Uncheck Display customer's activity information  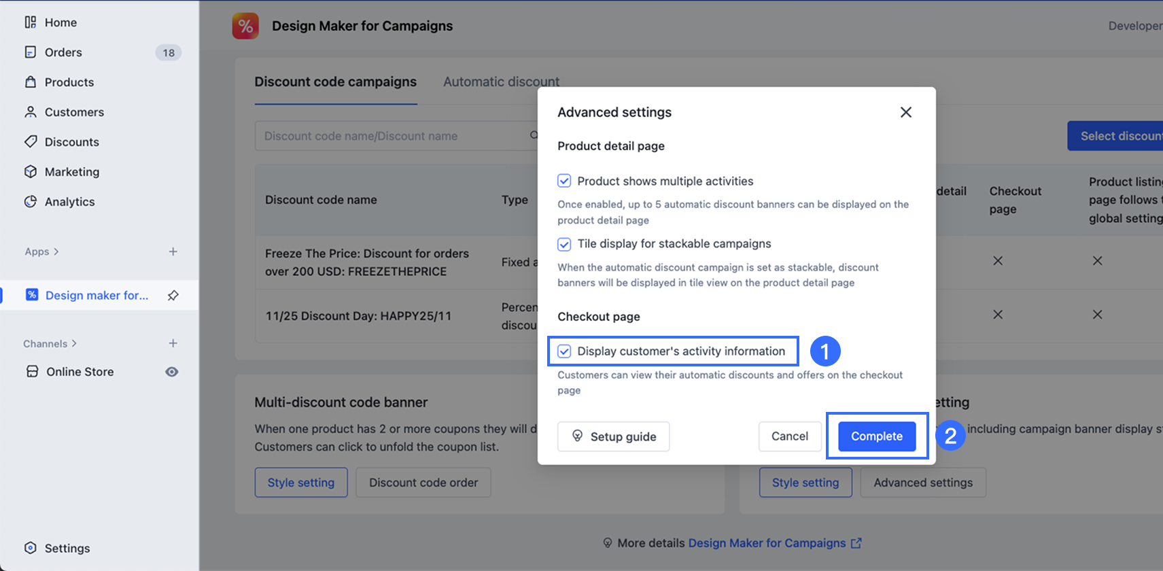[564, 351]
